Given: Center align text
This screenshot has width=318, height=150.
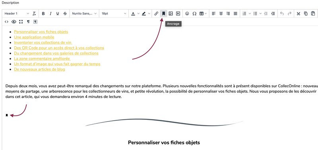Looking at the screenshot, I should pos(221,13).
